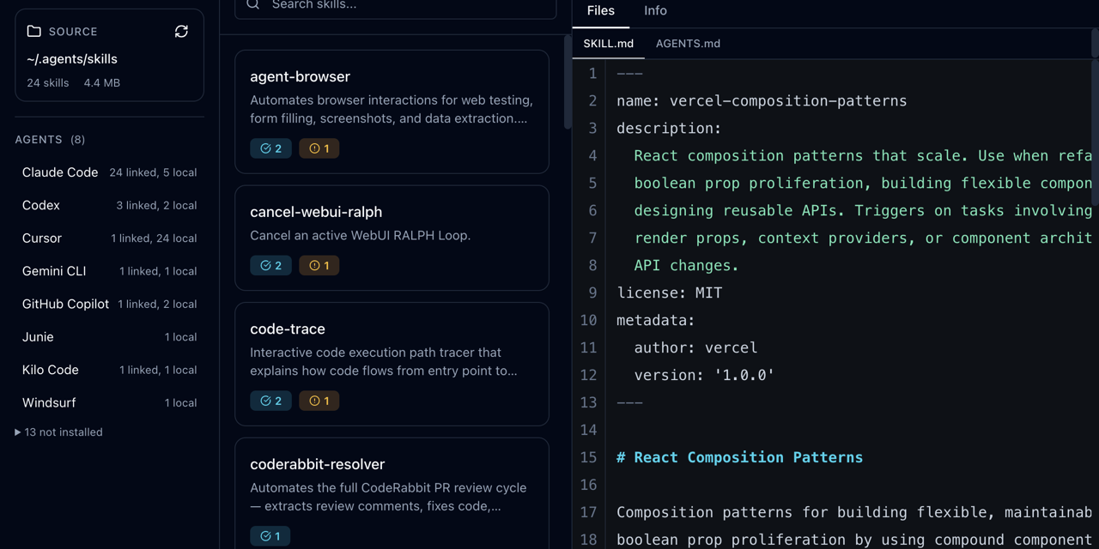Viewport: 1099px width, 549px height.
Task: Select the Codex agent
Action: 110,205
